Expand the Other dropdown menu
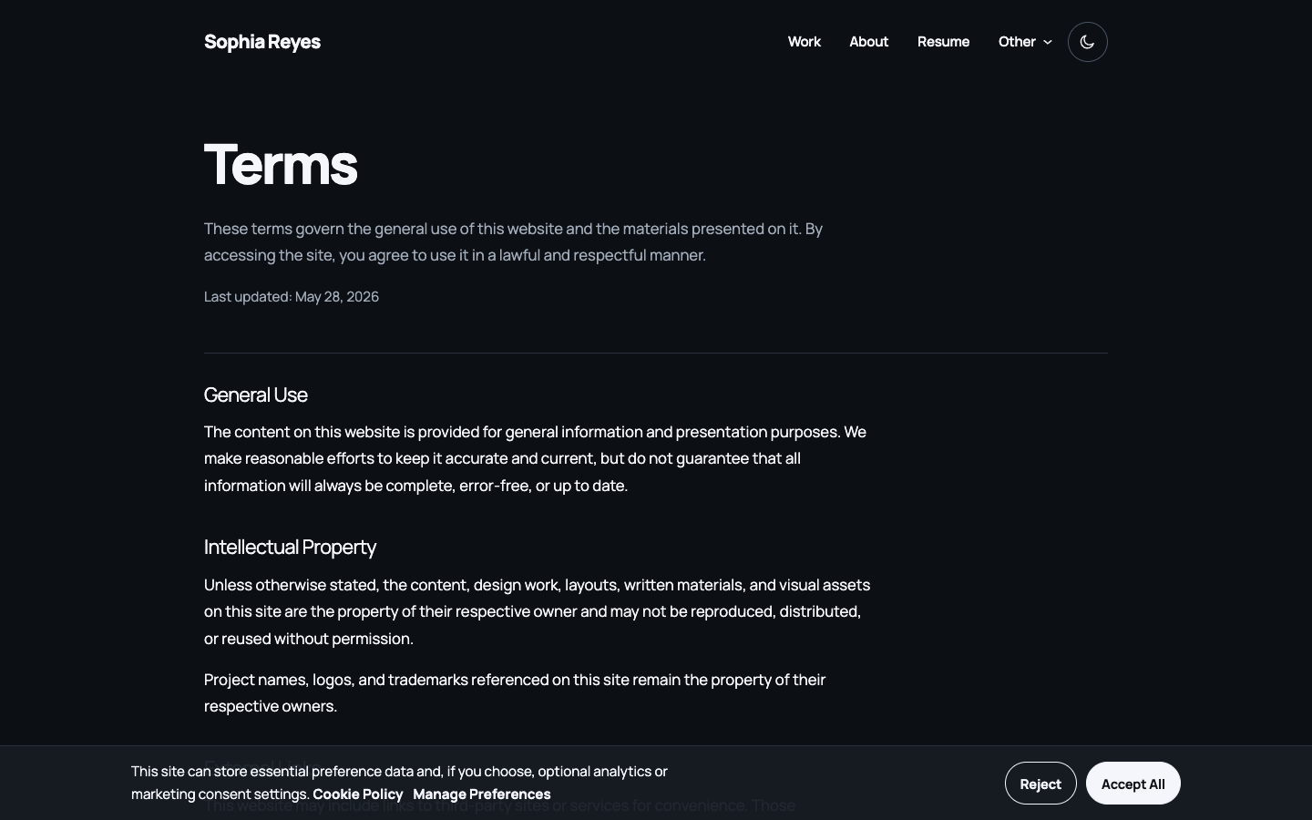 tap(1025, 42)
